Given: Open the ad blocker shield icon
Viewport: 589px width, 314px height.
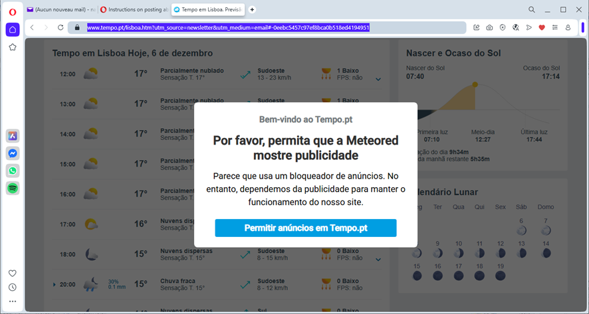Looking at the screenshot, I should pyautogui.click(x=503, y=27).
